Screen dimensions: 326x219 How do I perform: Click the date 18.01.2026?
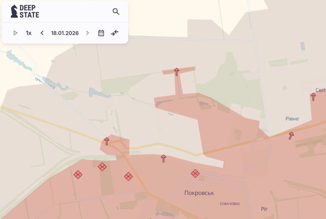coord(65,33)
